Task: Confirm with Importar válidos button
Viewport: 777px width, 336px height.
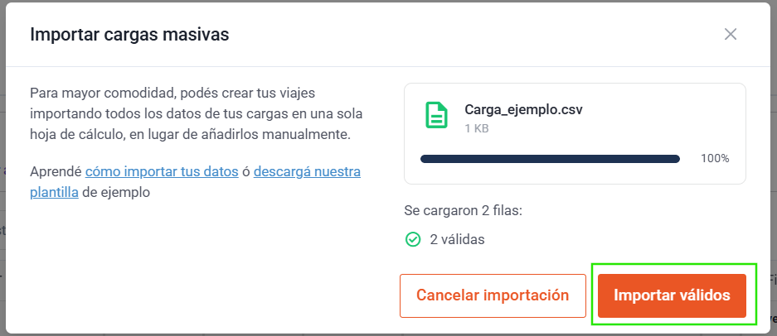Action: [672, 295]
